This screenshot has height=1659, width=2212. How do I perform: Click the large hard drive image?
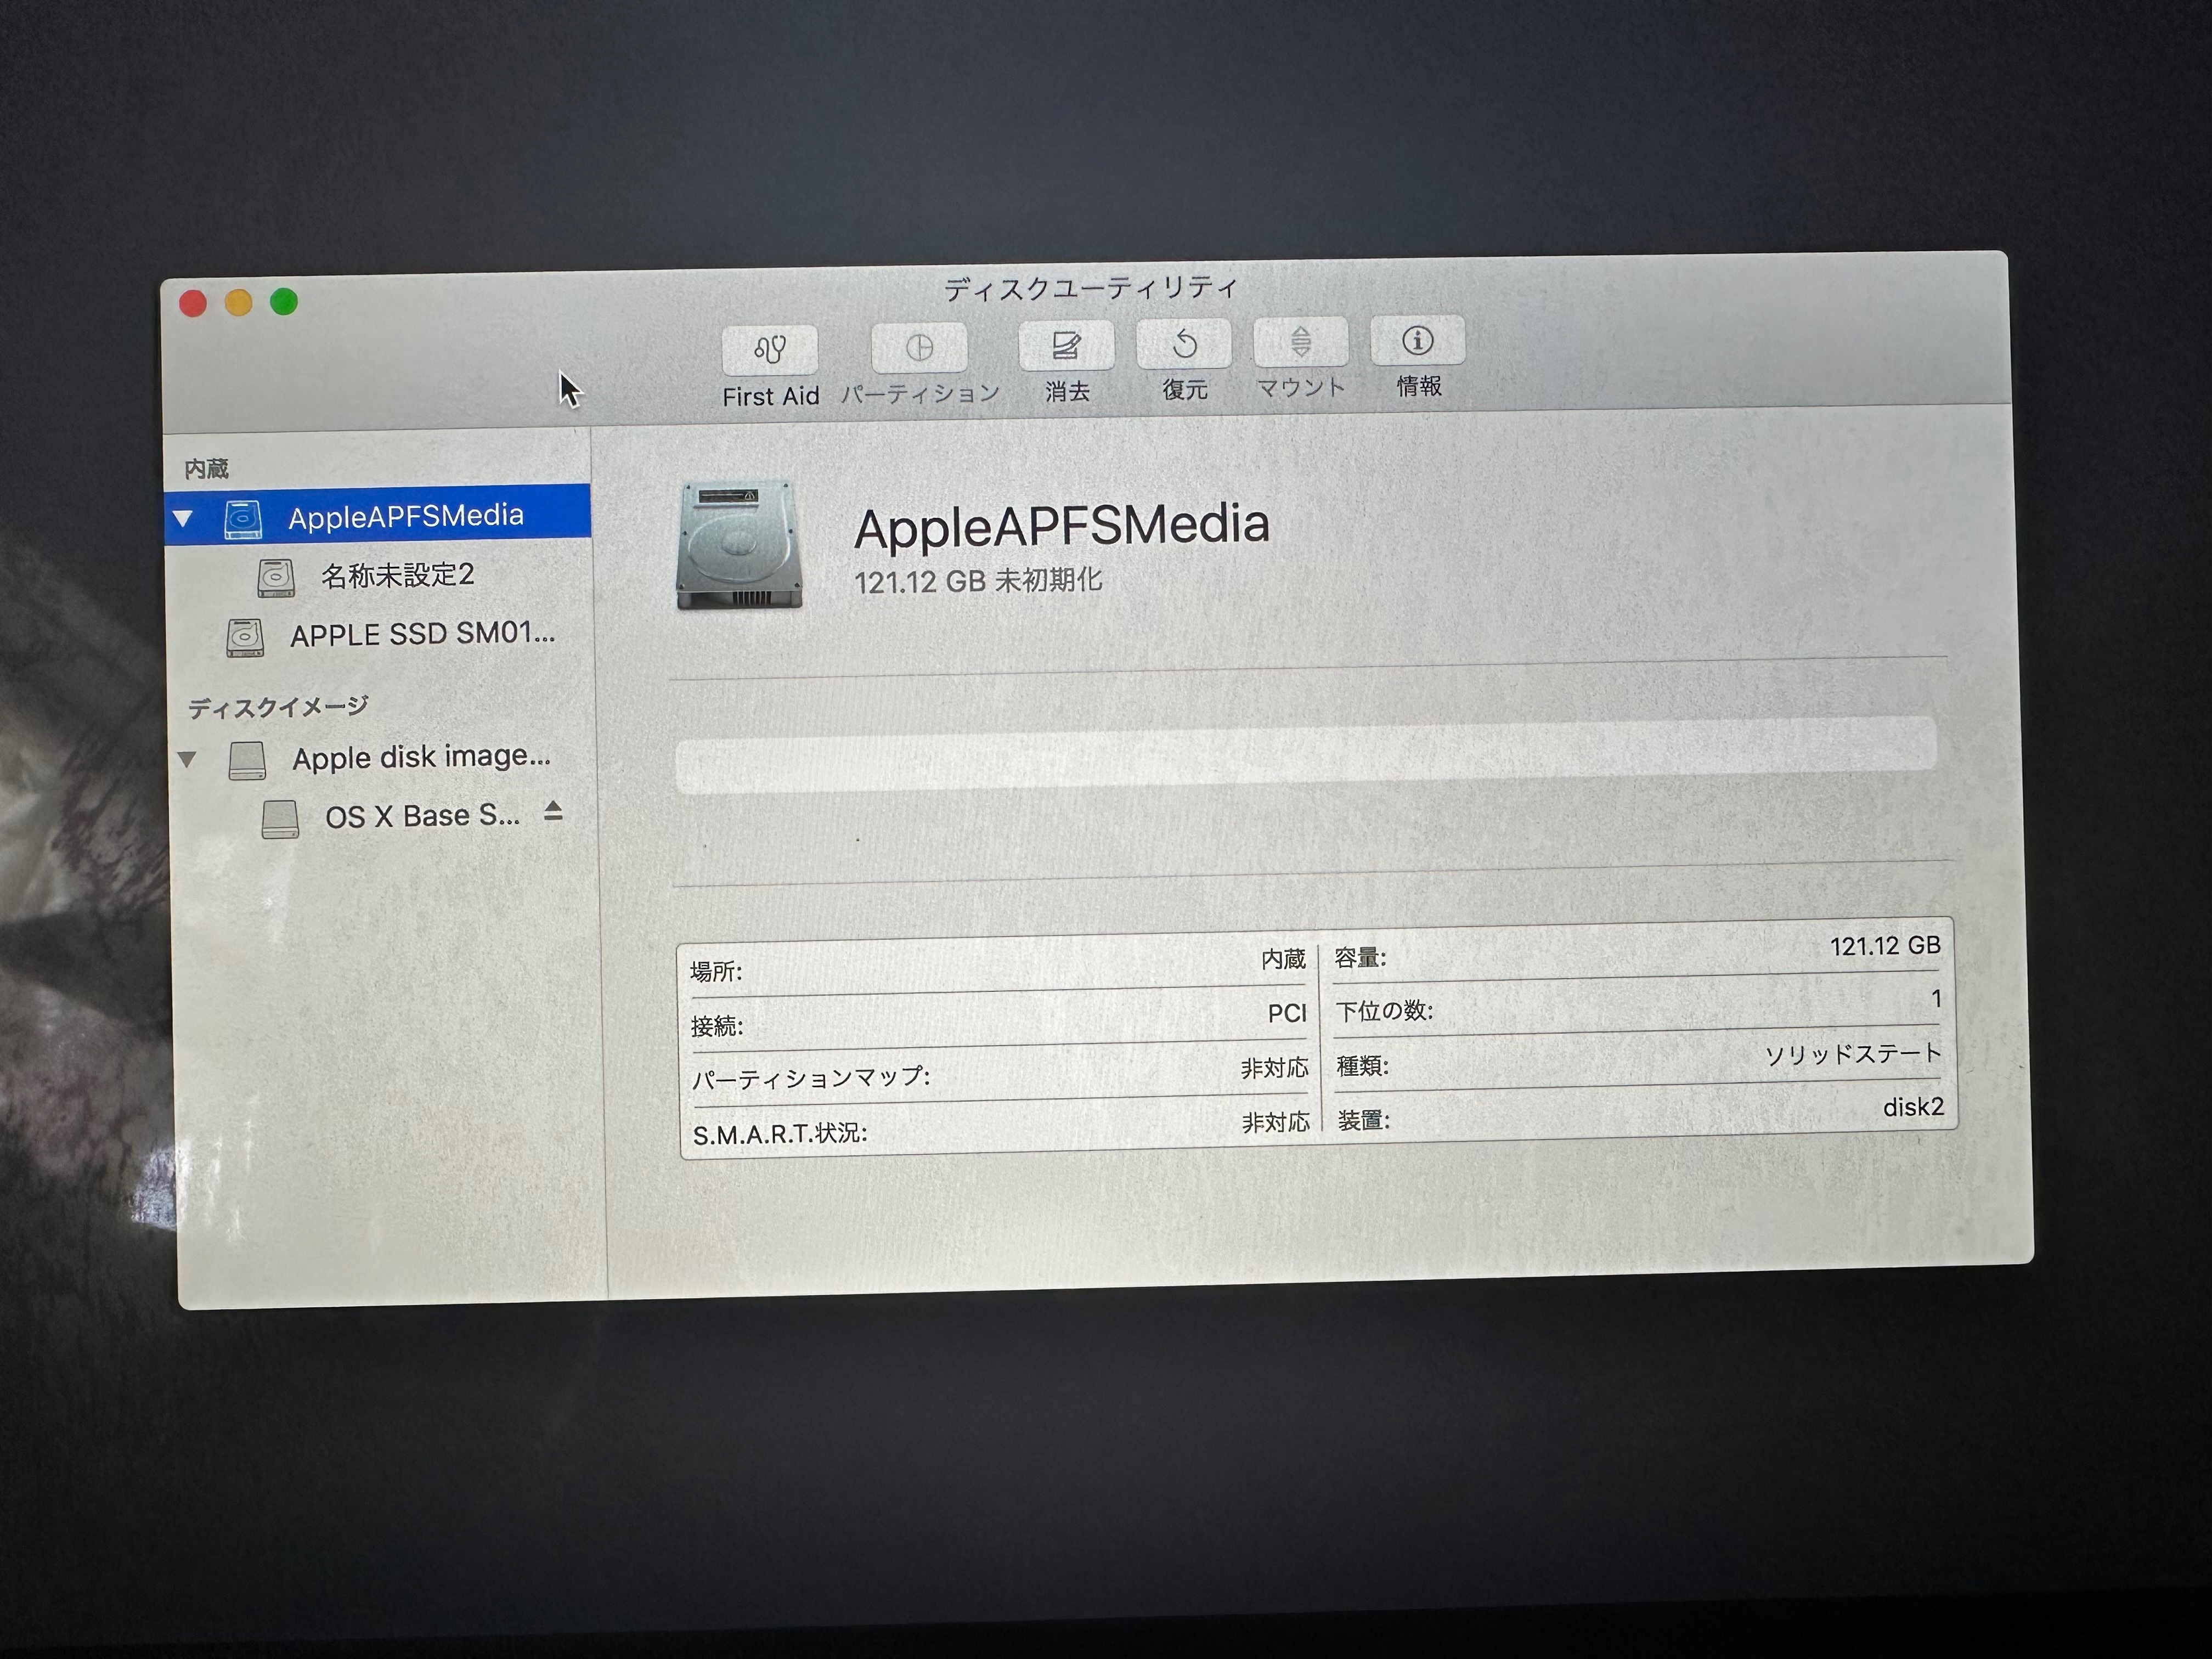point(739,545)
